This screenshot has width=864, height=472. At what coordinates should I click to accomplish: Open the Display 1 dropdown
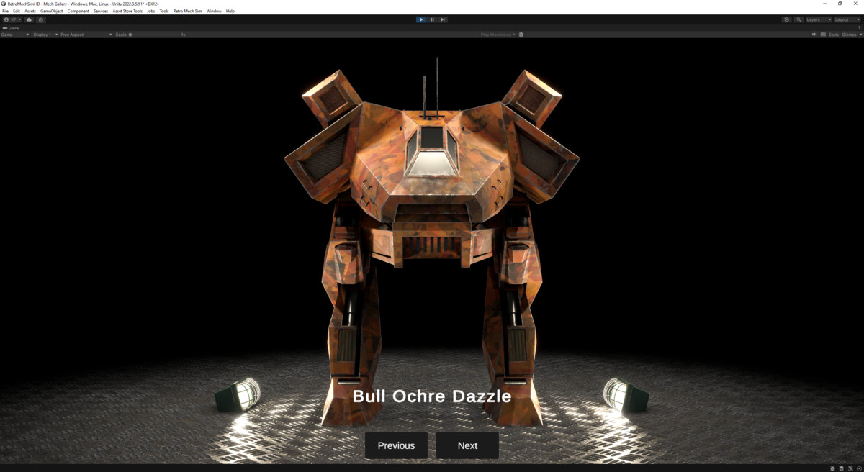45,35
